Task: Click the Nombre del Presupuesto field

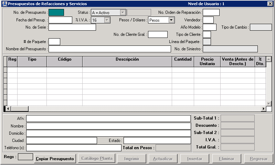Action: click(x=109, y=49)
